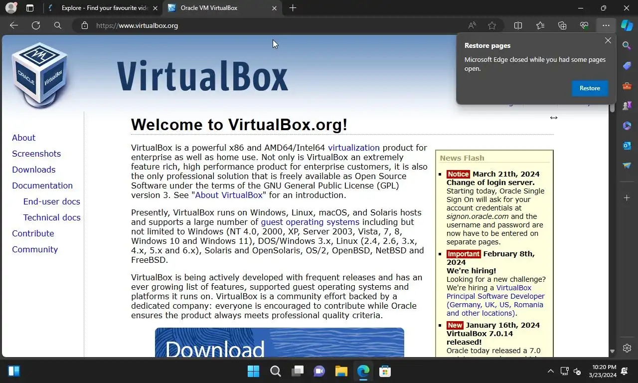
Task: Close the Restore pages popup
Action: pos(608,41)
